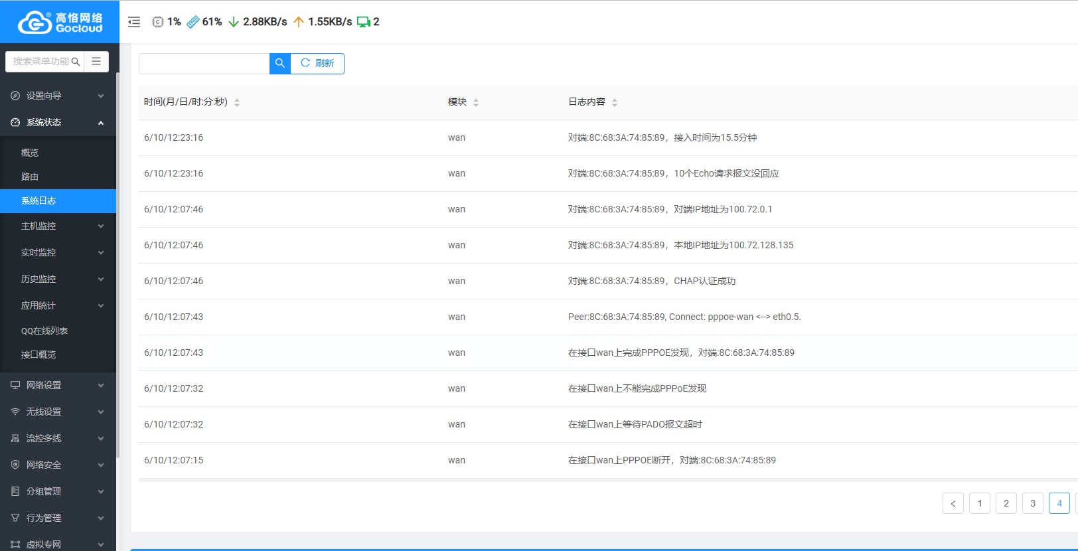This screenshot has height=551, width=1078.
Task: Click the log search input field
Action: coord(204,63)
